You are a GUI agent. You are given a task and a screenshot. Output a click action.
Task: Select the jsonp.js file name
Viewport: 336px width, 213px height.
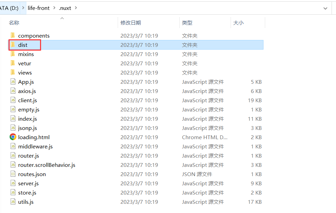pos(27,128)
